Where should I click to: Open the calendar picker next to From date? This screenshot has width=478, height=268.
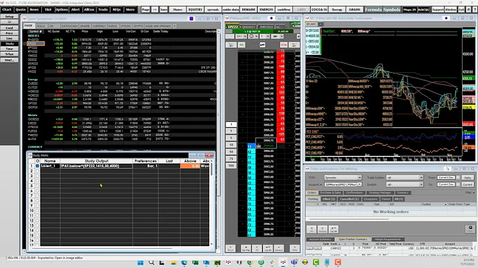coord(458,178)
